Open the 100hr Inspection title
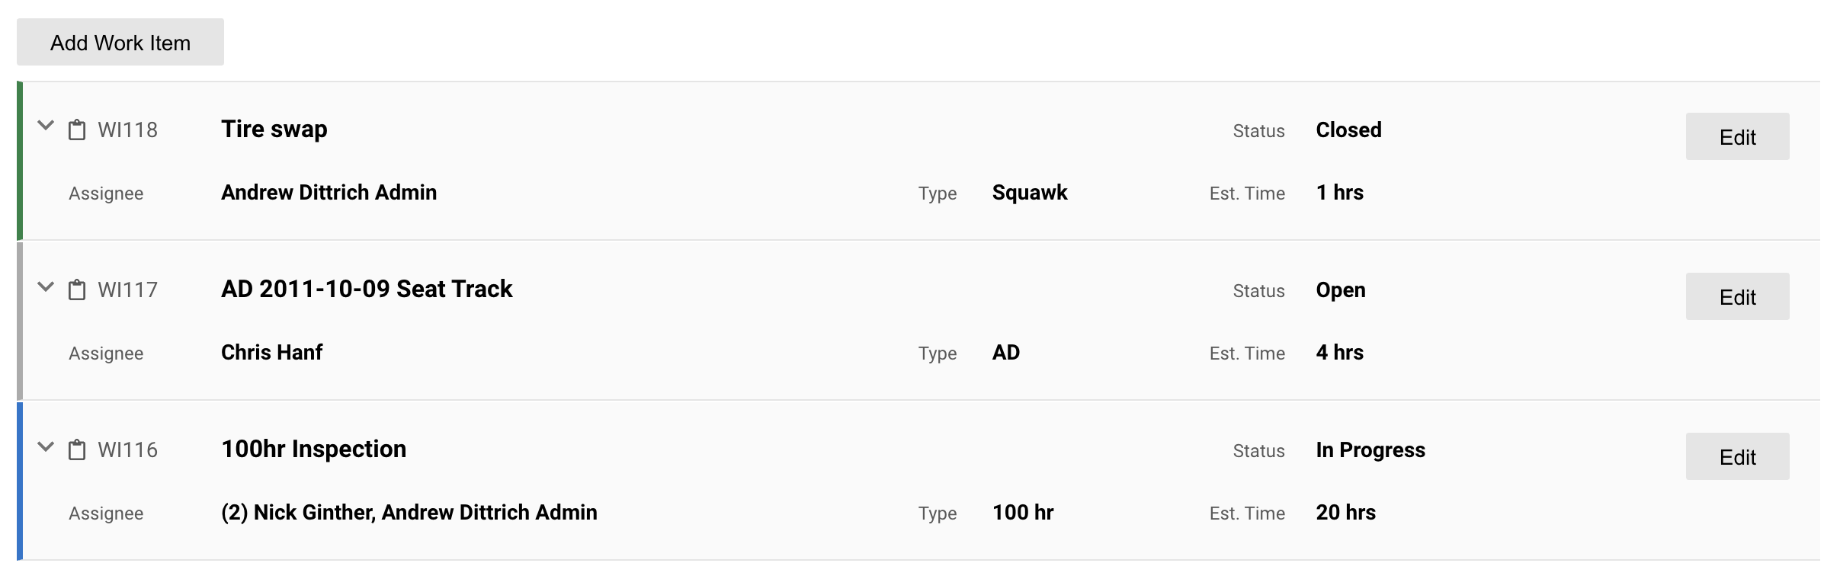1840x579 pixels. [314, 449]
